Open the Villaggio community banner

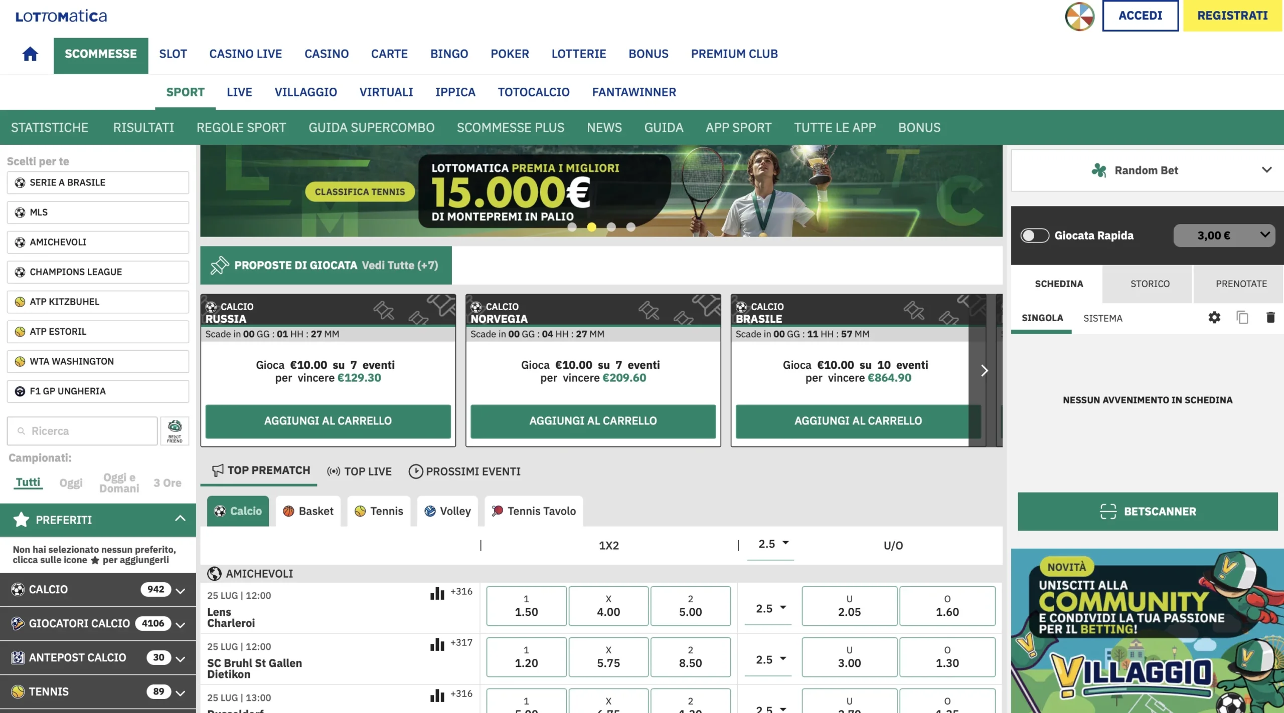coord(1147,631)
